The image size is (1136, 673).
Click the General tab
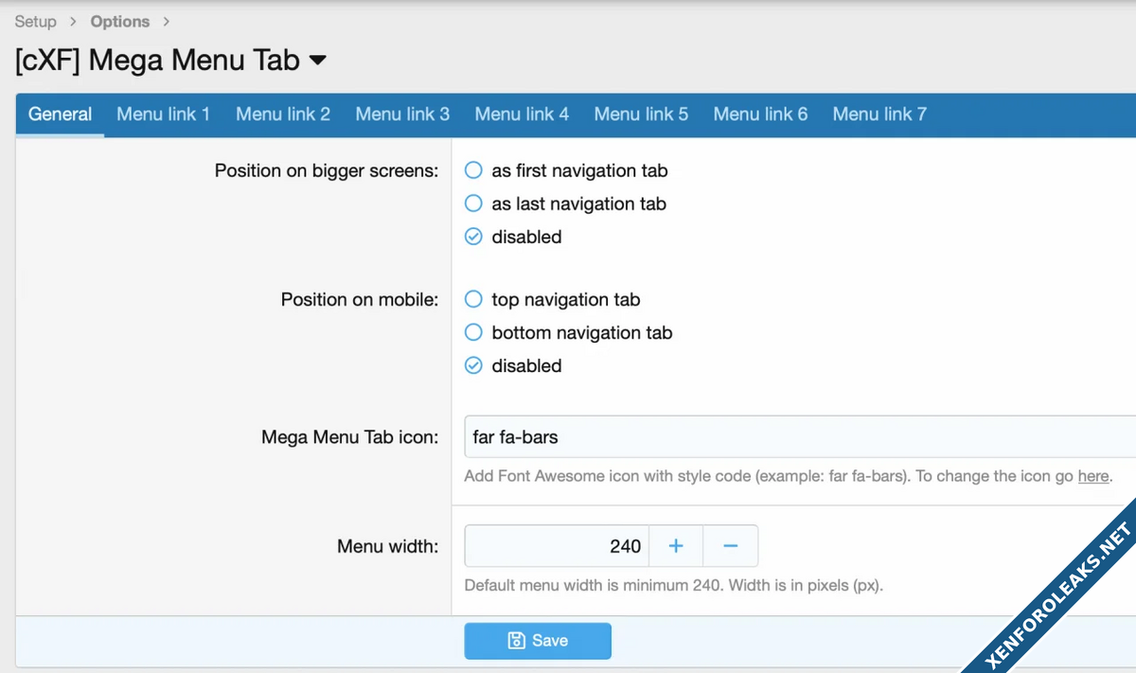click(x=60, y=115)
